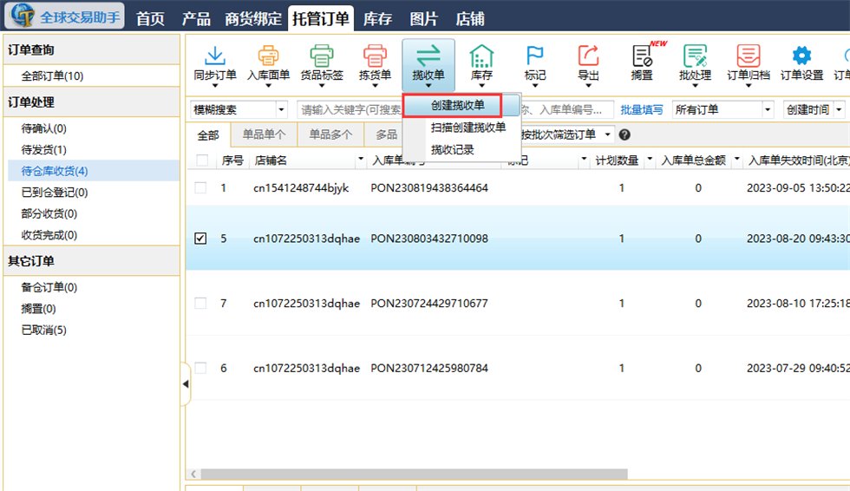Switch to the 库存 top tab
850x491 pixels.
378,19
